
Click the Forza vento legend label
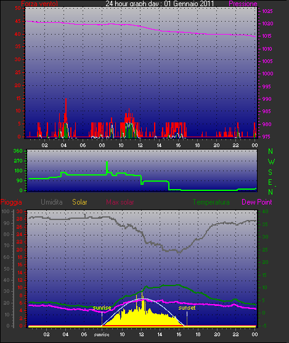(x=39, y=4)
